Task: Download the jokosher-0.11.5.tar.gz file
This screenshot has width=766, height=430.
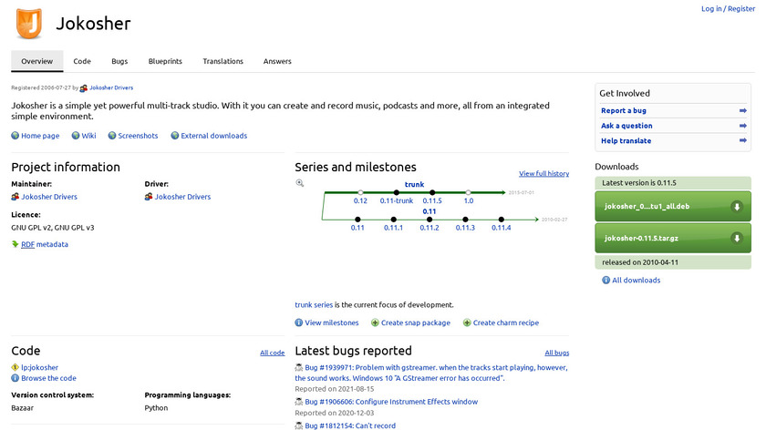Action: (673, 238)
